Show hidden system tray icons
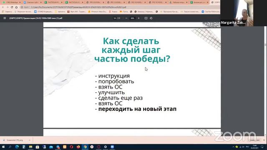This screenshot has height=150, width=267. (233, 147)
